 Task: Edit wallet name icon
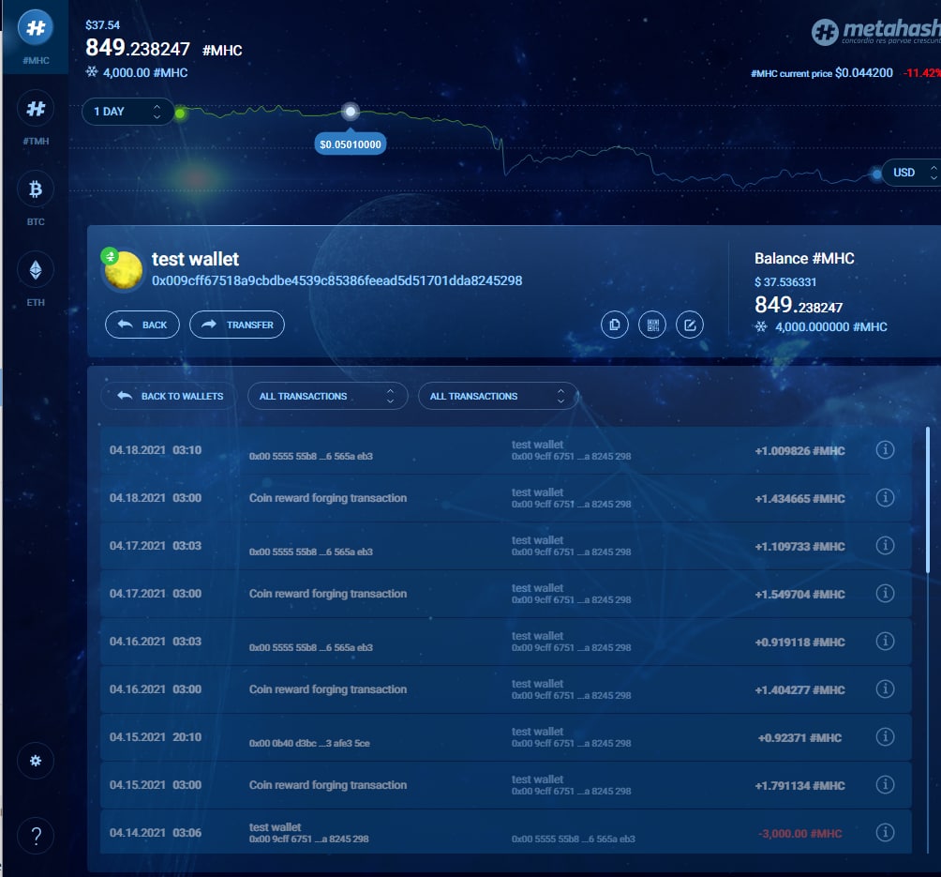[x=690, y=325]
